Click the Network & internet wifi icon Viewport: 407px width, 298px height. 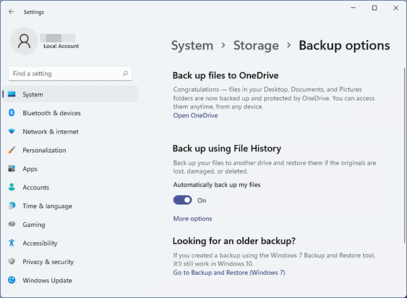click(11, 132)
